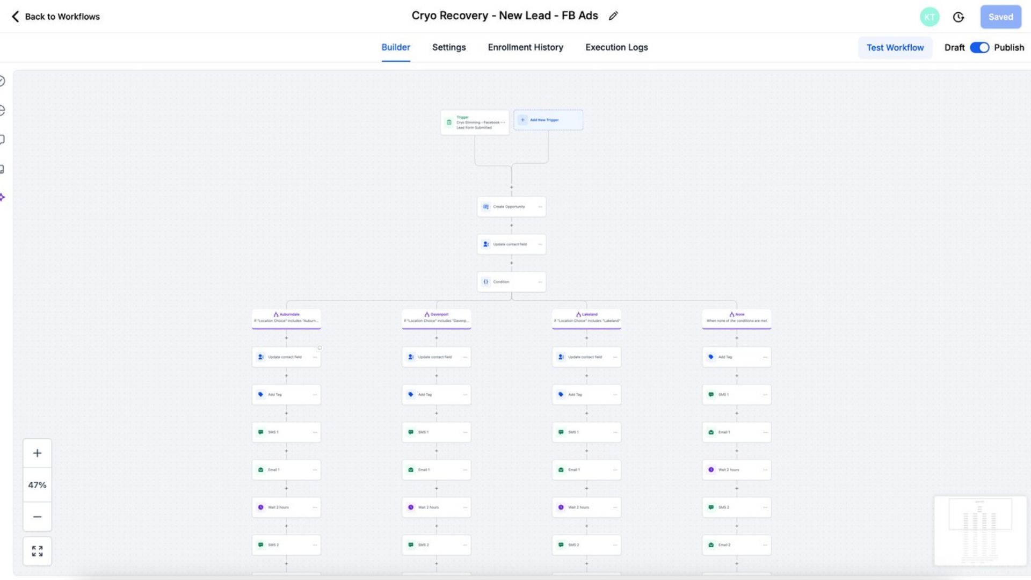Open the KT account avatar
Screen dimensions: 1031x580
tap(930, 17)
